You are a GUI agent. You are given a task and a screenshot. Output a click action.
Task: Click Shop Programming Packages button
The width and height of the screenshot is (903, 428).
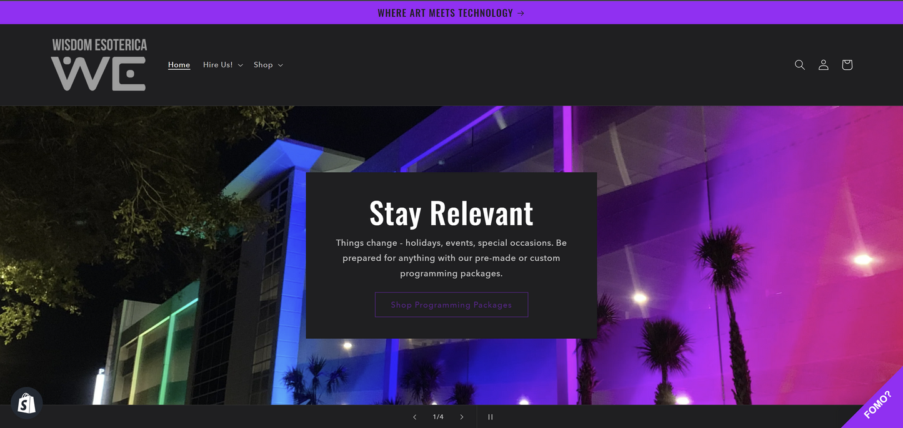tap(451, 304)
